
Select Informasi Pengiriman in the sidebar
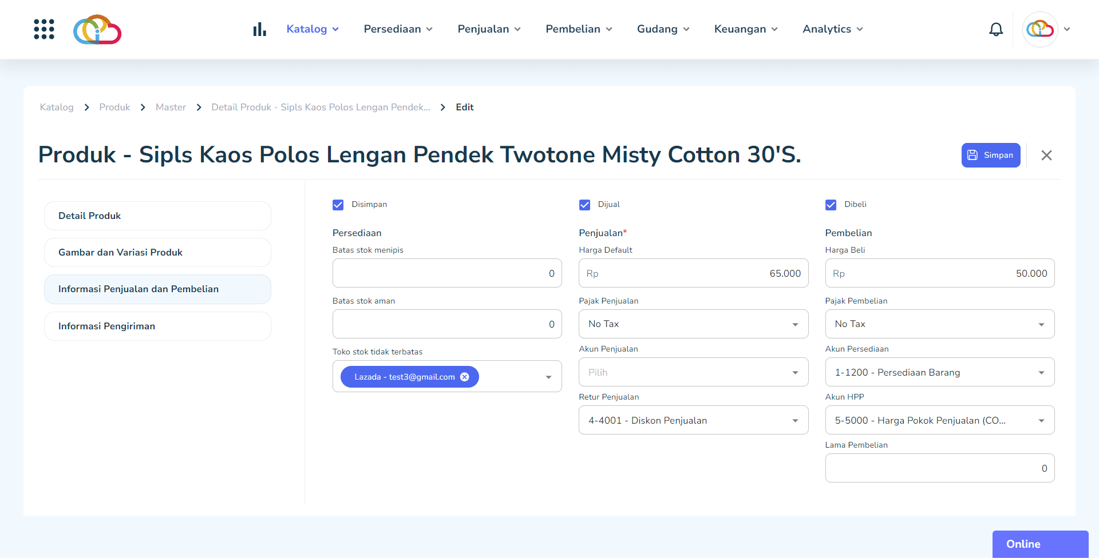(157, 326)
